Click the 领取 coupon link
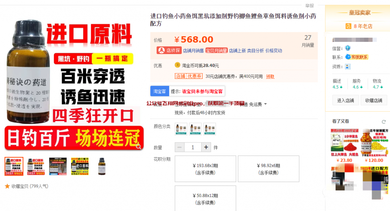 pyautogui.click(x=270, y=77)
